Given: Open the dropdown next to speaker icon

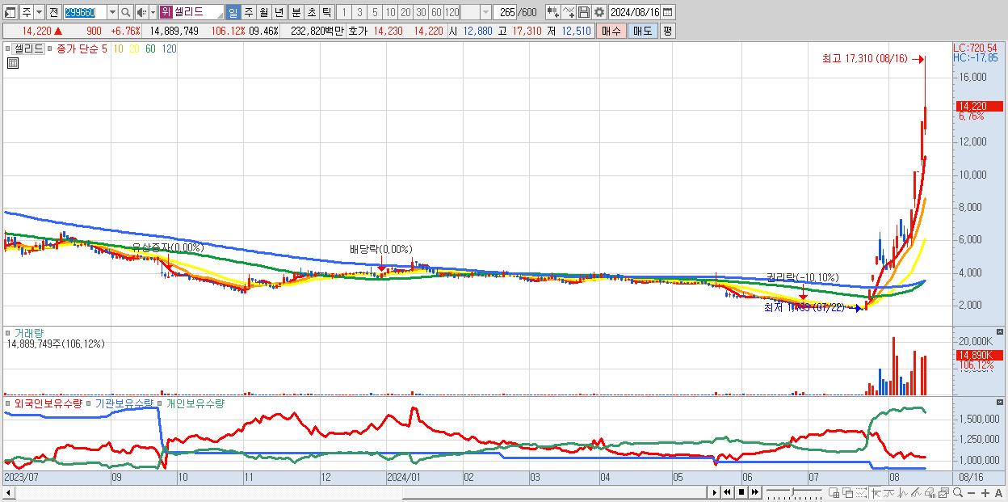Looking at the screenshot, I should click(x=153, y=12).
